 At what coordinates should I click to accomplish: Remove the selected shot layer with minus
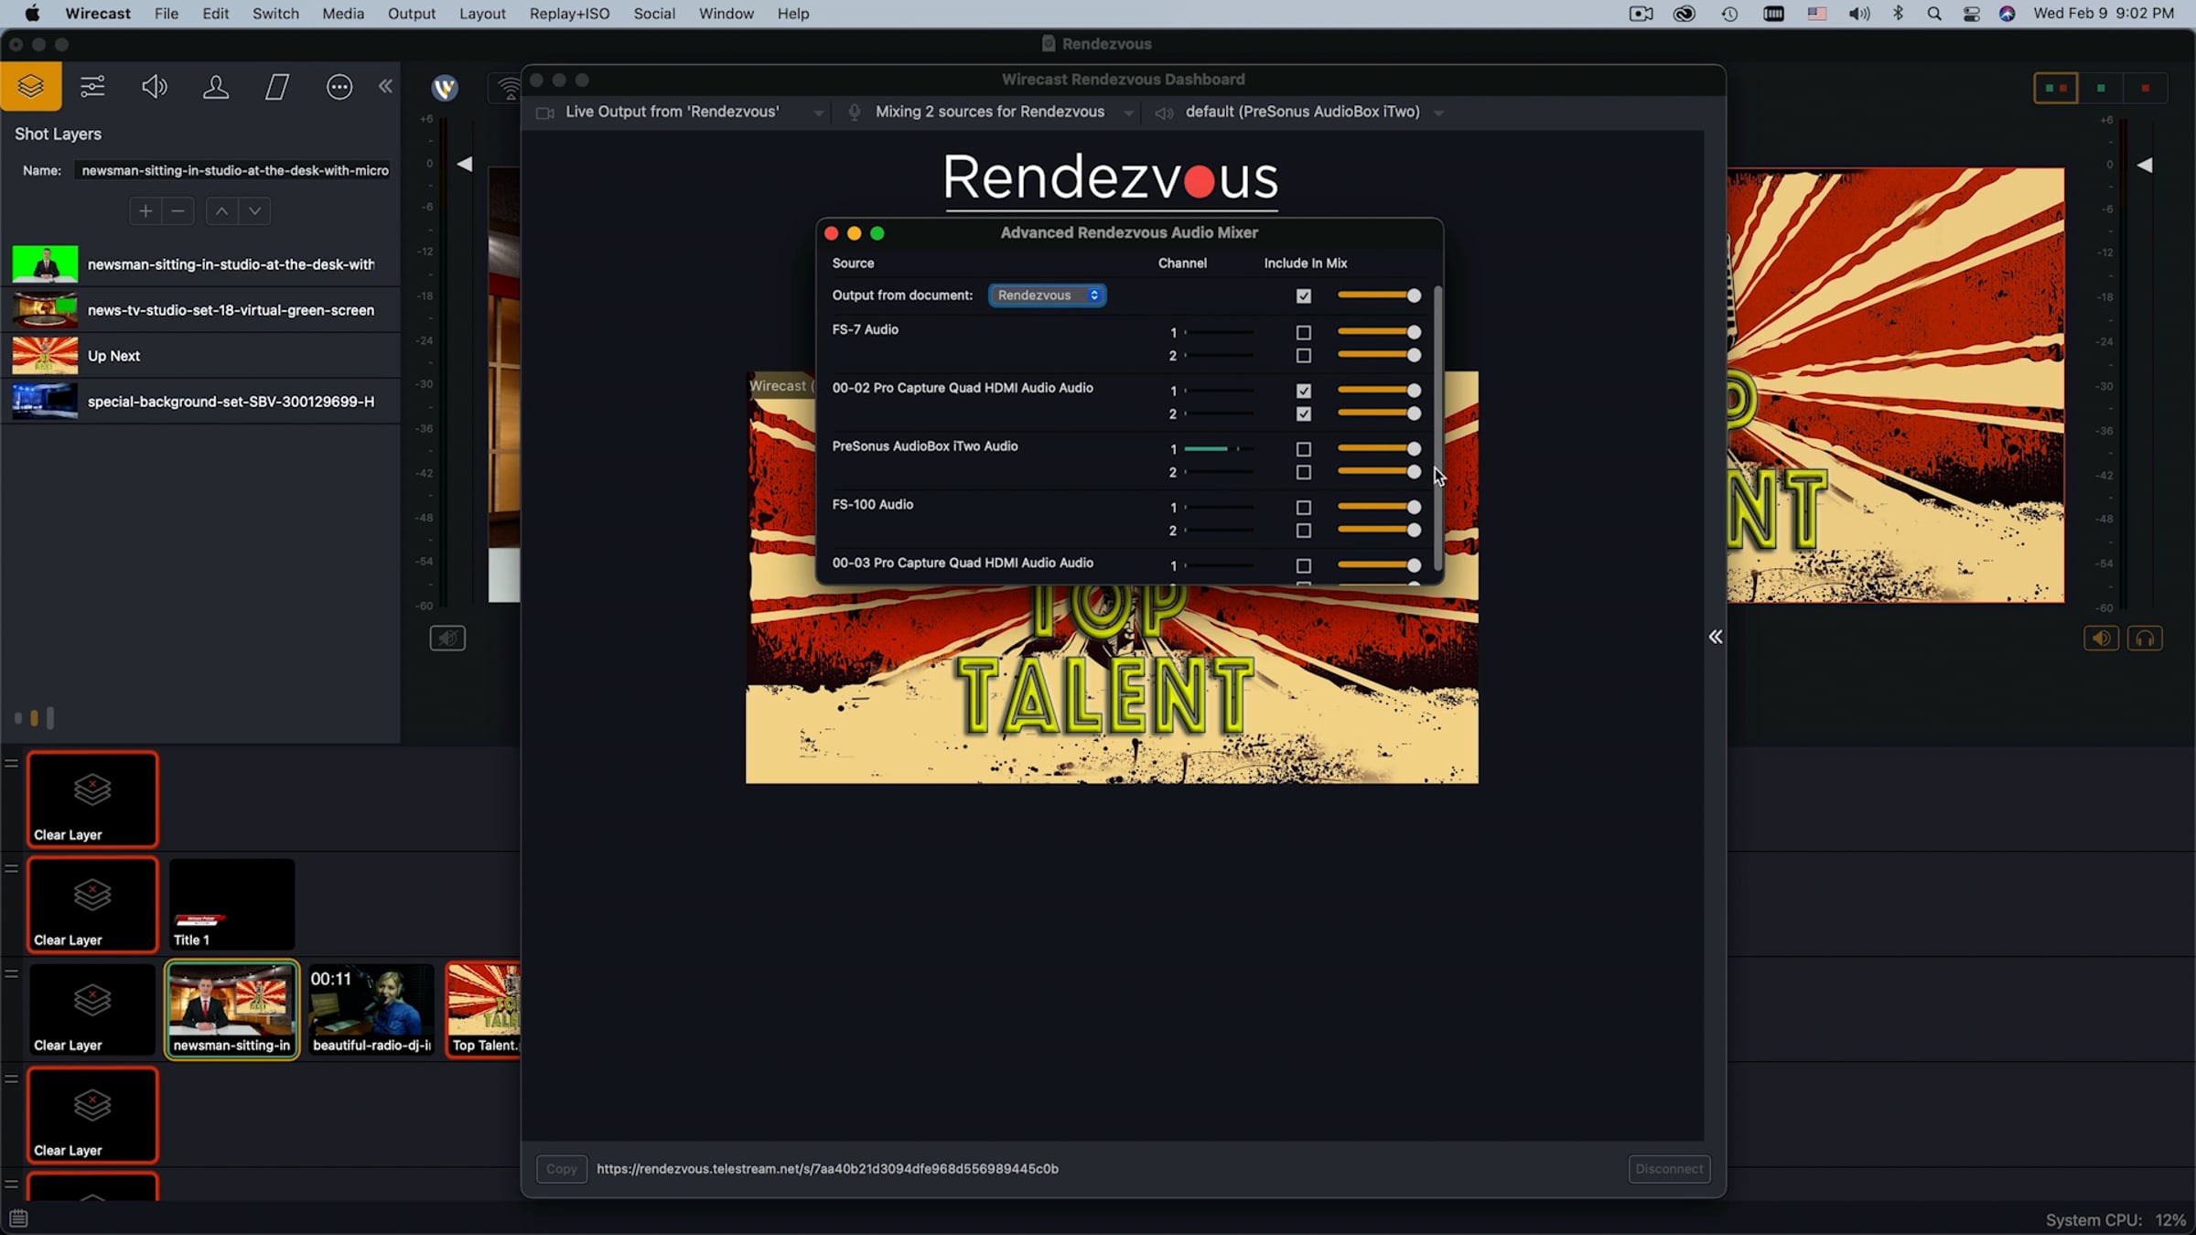178,211
